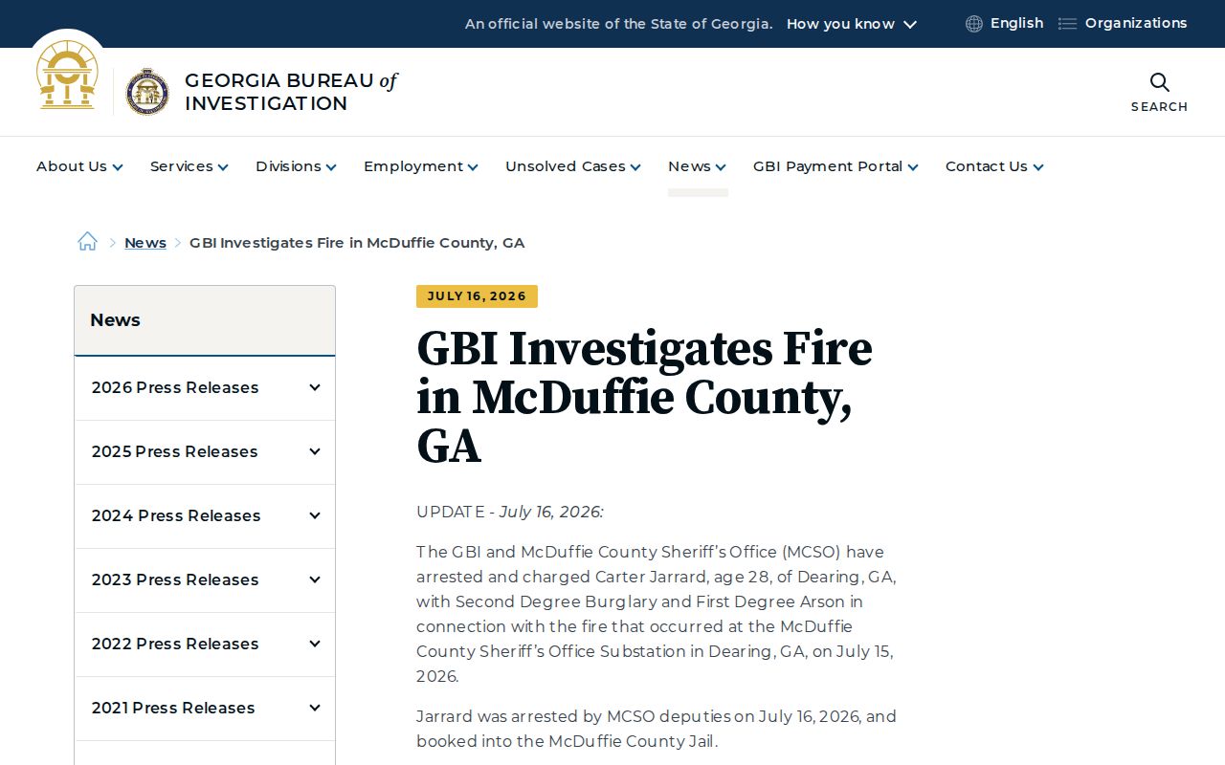Open the Contact Us menu

[994, 166]
